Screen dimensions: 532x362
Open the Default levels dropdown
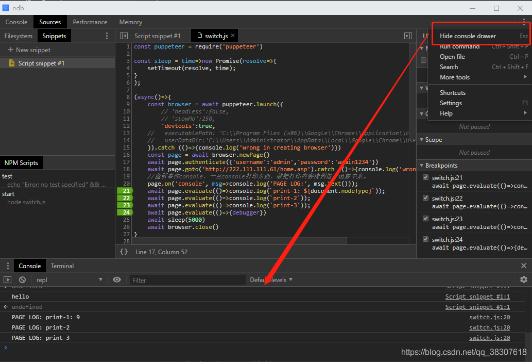(271, 280)
